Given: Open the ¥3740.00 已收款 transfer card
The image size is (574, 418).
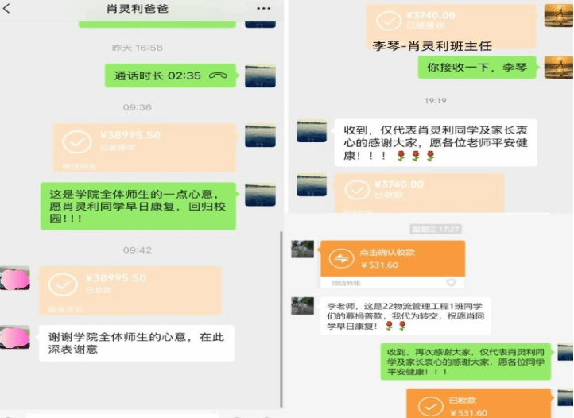Looking at the screenshot, I should coord(420,193).
